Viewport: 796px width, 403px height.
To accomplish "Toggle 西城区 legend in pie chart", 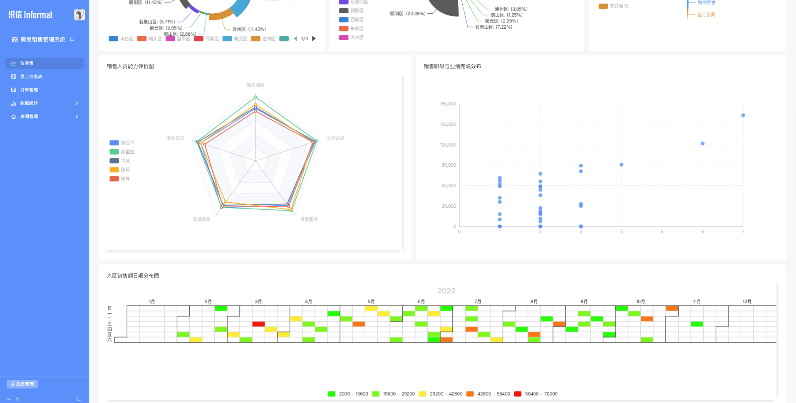I will [352, 20].
